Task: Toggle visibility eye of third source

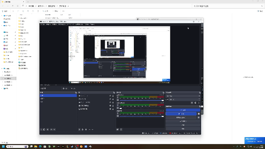Action: point(110,102)
